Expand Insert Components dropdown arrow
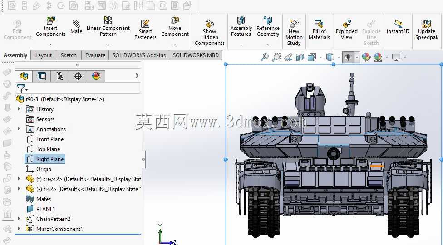 [50, 44]
